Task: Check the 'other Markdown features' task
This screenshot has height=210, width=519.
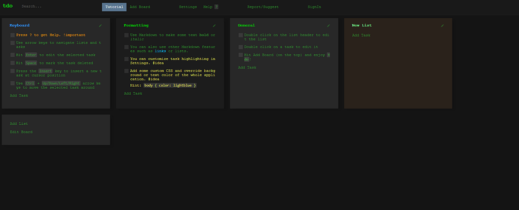Action: tap(126, 47)
